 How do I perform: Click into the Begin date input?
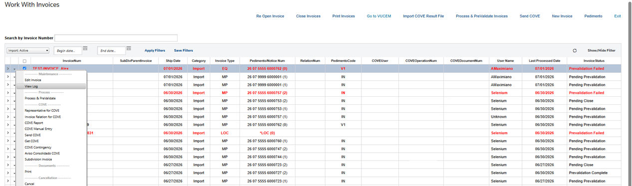click(x=68, y=50)
